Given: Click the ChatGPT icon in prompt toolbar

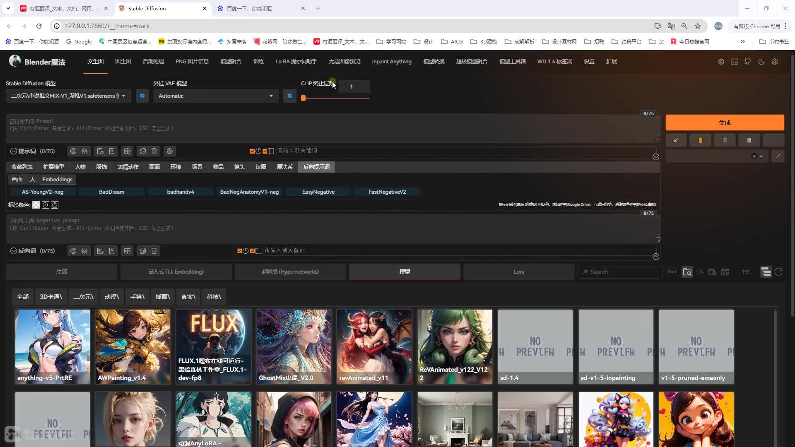Looking at the screenshot, I should pos(170,151).
